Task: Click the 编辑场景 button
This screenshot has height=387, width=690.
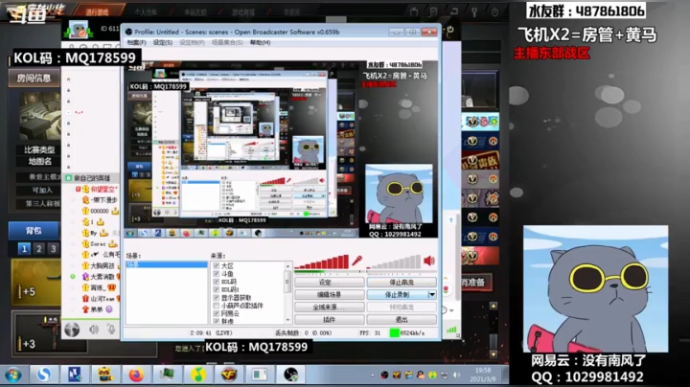Action: tap(329, 294)
